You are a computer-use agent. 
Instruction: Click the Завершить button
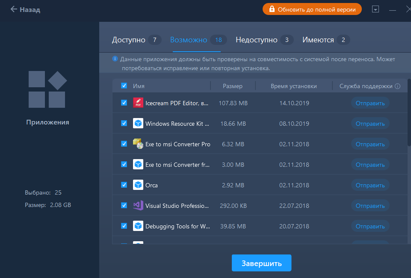(261, 263)
